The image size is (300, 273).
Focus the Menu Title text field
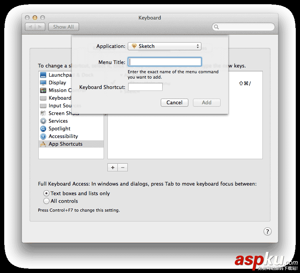click(x=165, y=62)
